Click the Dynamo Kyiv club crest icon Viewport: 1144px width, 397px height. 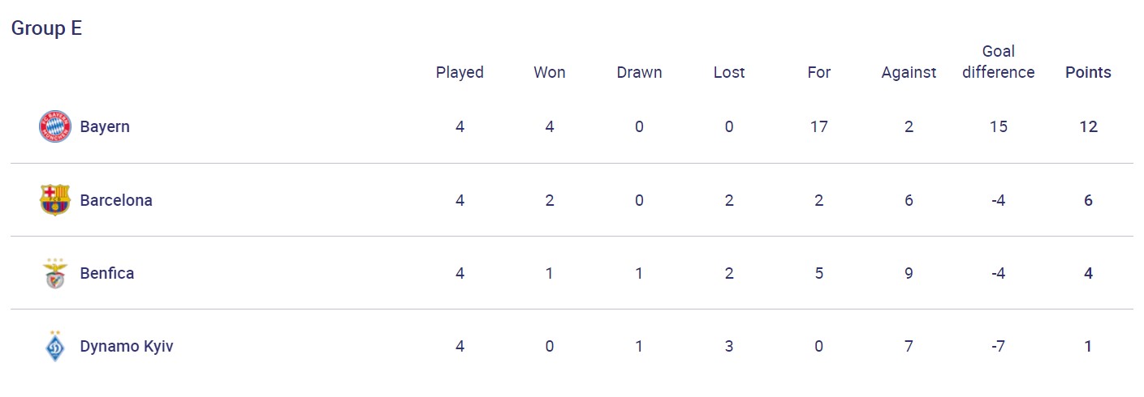pos(55,346)
